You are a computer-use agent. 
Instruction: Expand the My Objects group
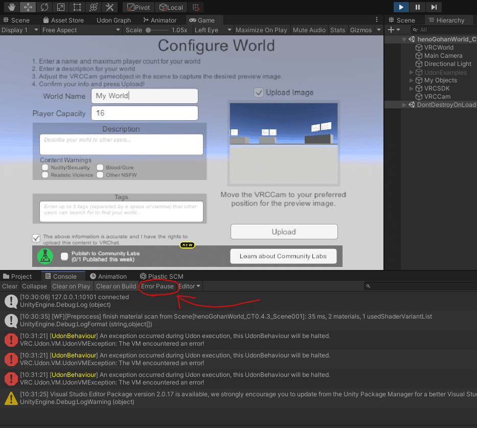pos(411,80)
